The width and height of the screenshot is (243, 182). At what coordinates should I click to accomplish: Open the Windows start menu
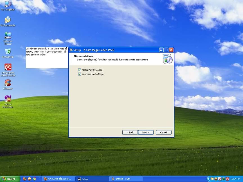point(10,179)
